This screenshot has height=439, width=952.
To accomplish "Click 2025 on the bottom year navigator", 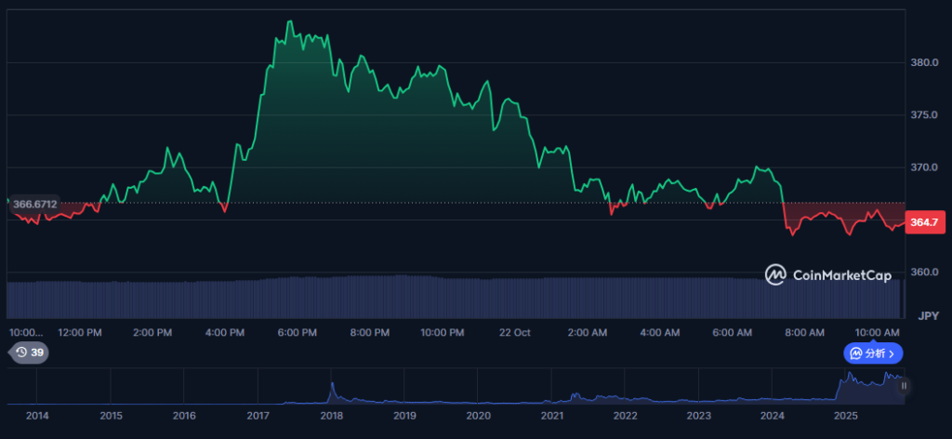I will (845, 416).
